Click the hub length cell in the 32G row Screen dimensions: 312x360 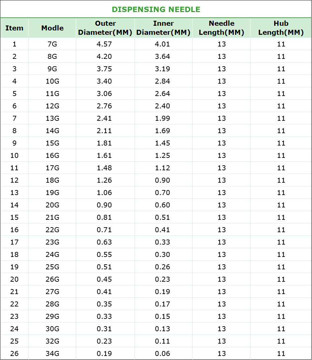(x=281, y=341)
